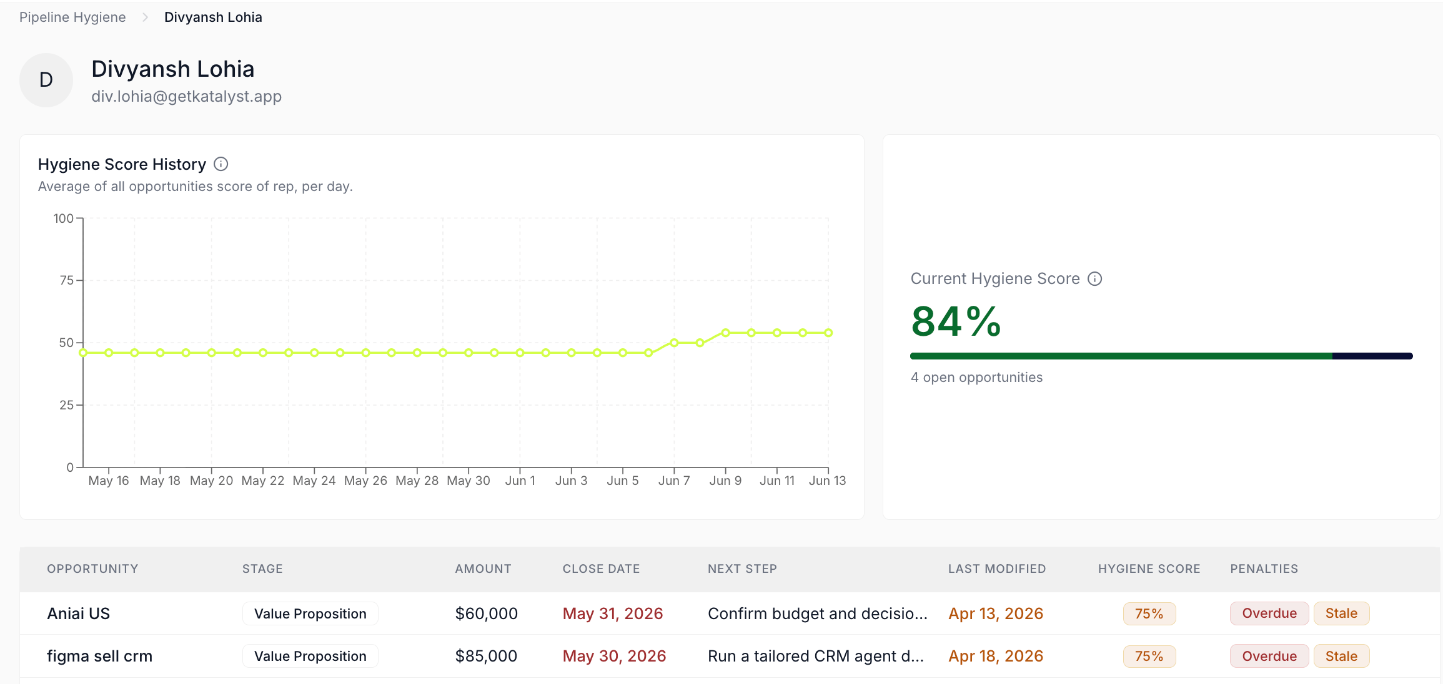The width and height of the screenshot is (1443, 684).
Task: Click the Overdue penalty tag for Aniai US
Action: (x=1269, y=614)
